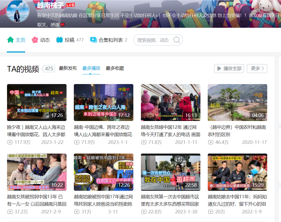Click play-count icon next to 22.8万
Screen dimensions: 281x222
[x=144, y=212]
